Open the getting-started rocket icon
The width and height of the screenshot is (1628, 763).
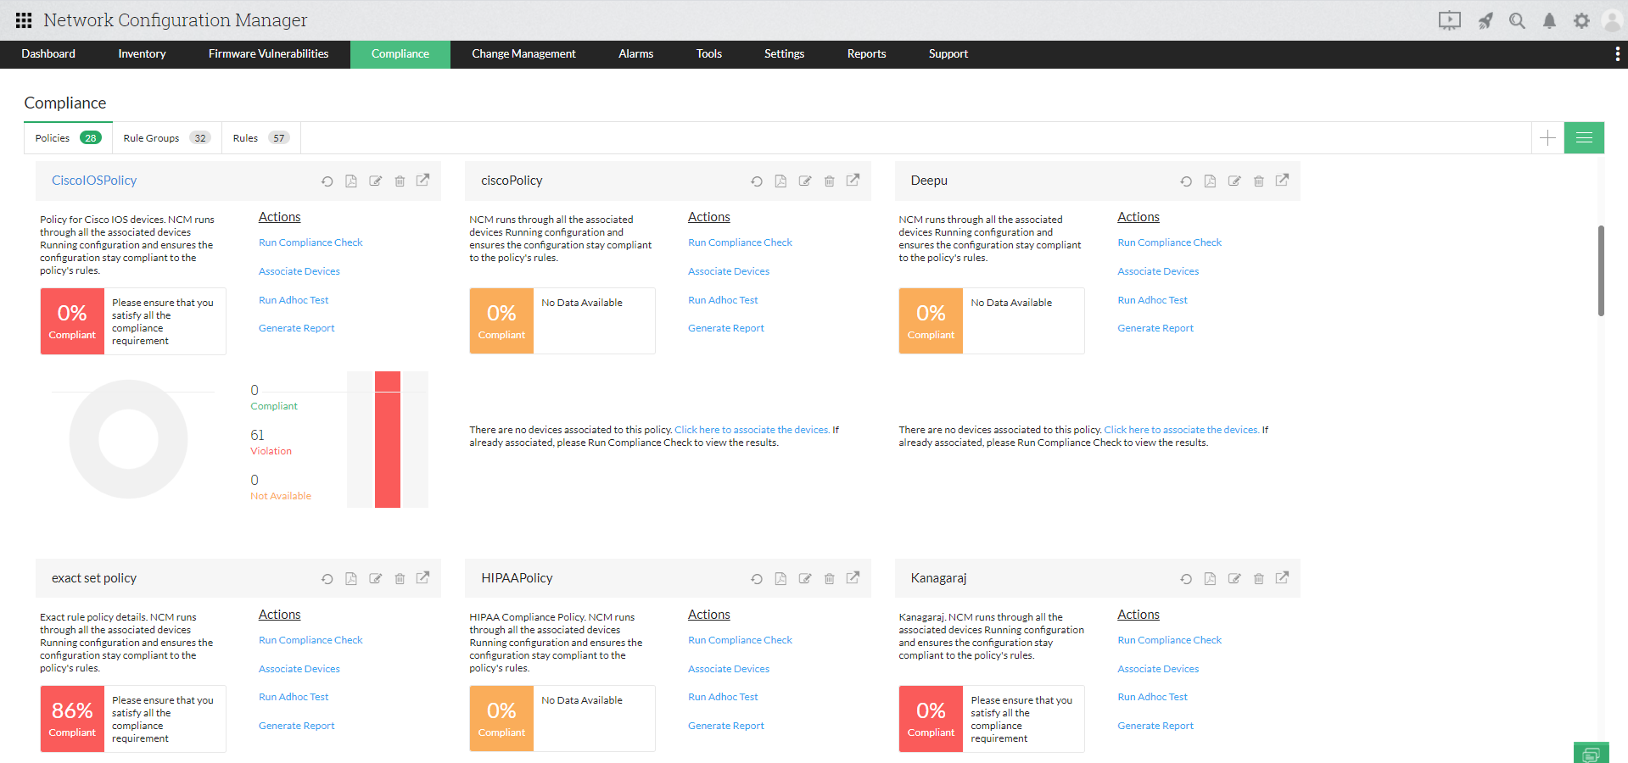pyautogui.click(x=1485, y=20)
